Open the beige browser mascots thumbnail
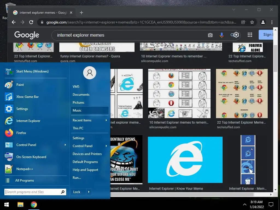 242,94
